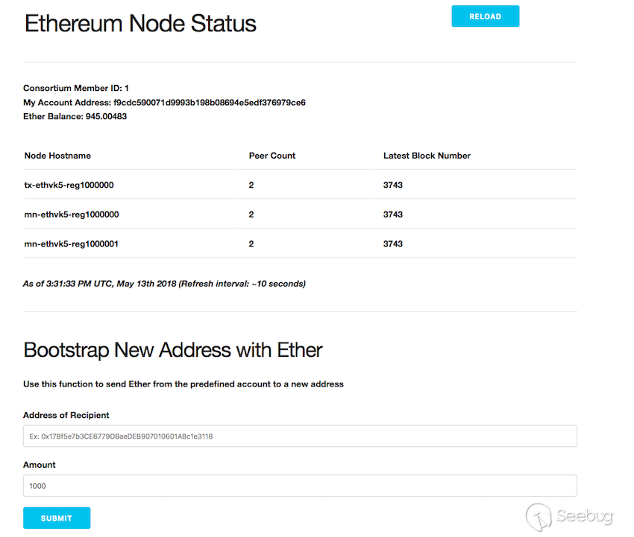Click the Peer Count column header
634x537 pixels.
(x=272, y=156)
